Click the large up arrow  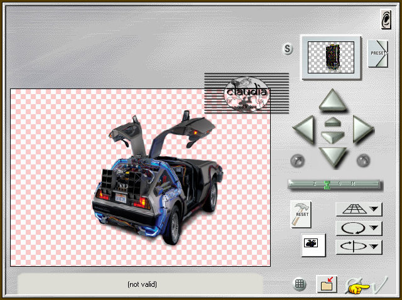(x=332, y=100)
